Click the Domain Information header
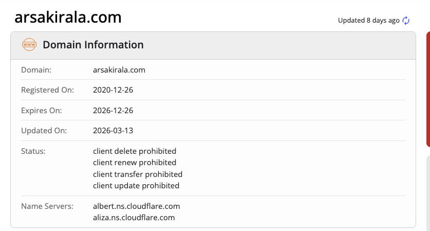The width and height of the screenshot is (430, 231). 93,45
